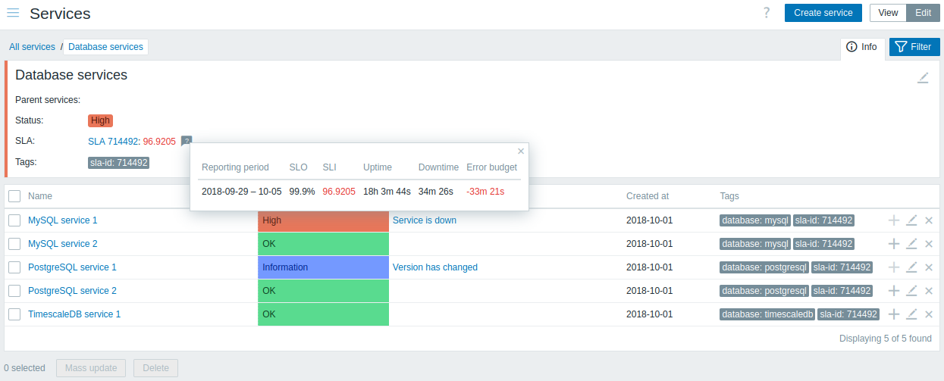Viewport: 944px width, 381px height.
Task: Edit Database services with pencil icon
Action: pyautogui.click(x=923, y=77)
